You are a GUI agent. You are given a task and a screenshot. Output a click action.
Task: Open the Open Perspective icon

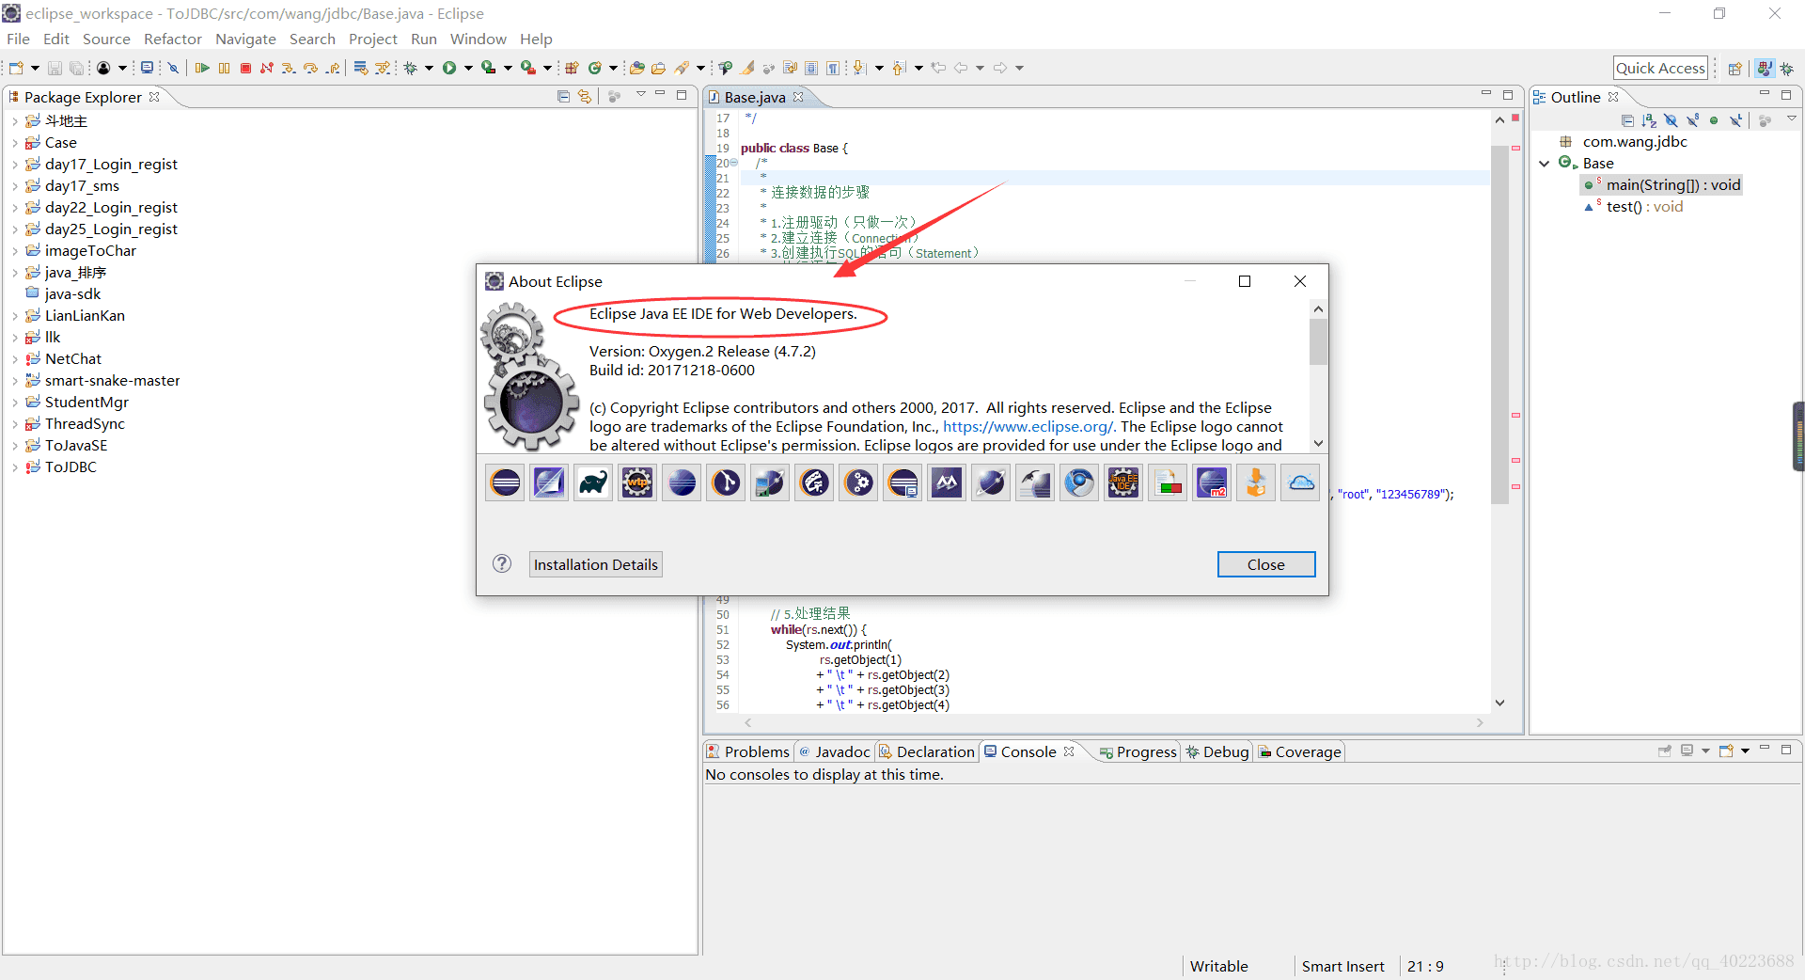pos(1735,68)
